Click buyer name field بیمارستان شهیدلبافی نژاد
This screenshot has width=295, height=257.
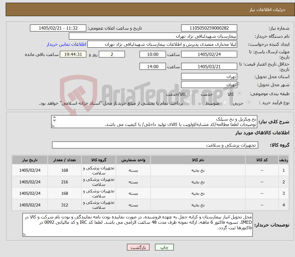(x=153, y=36)
